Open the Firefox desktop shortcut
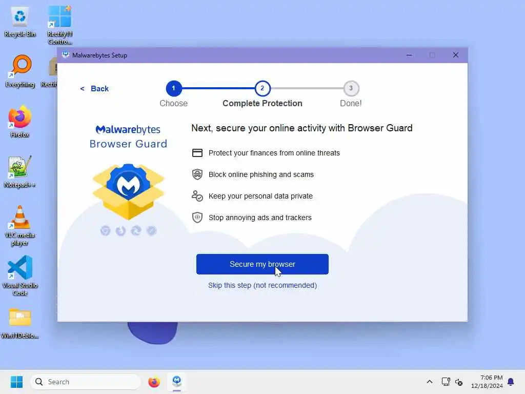This screenshot has height=394, width=525. point(20,121)
